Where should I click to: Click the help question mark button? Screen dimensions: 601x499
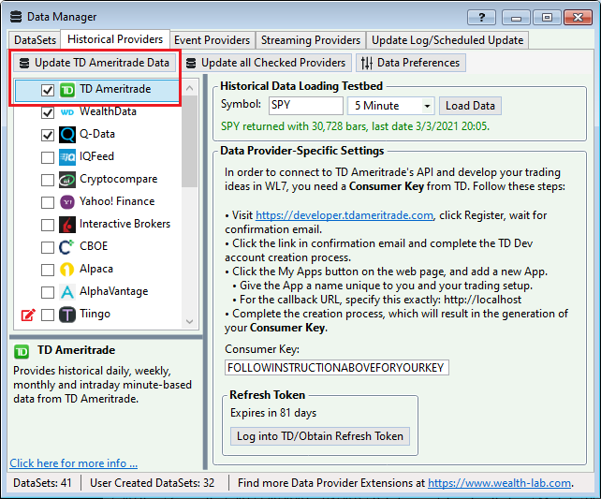(481, 18)
